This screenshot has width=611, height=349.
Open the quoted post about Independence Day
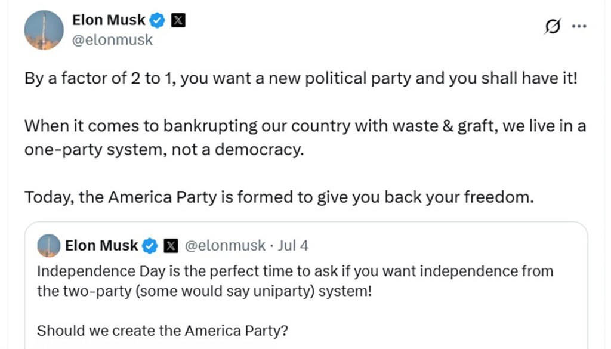coord(306,286)
